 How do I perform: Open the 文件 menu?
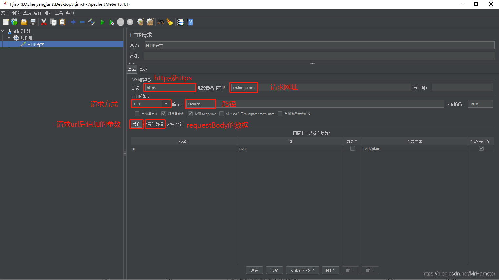tap(5, 13)
